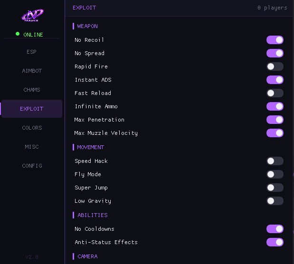Enable the Low Gravity toggle
The width and height of the screenshot is (294, 264).
(275, 201)
